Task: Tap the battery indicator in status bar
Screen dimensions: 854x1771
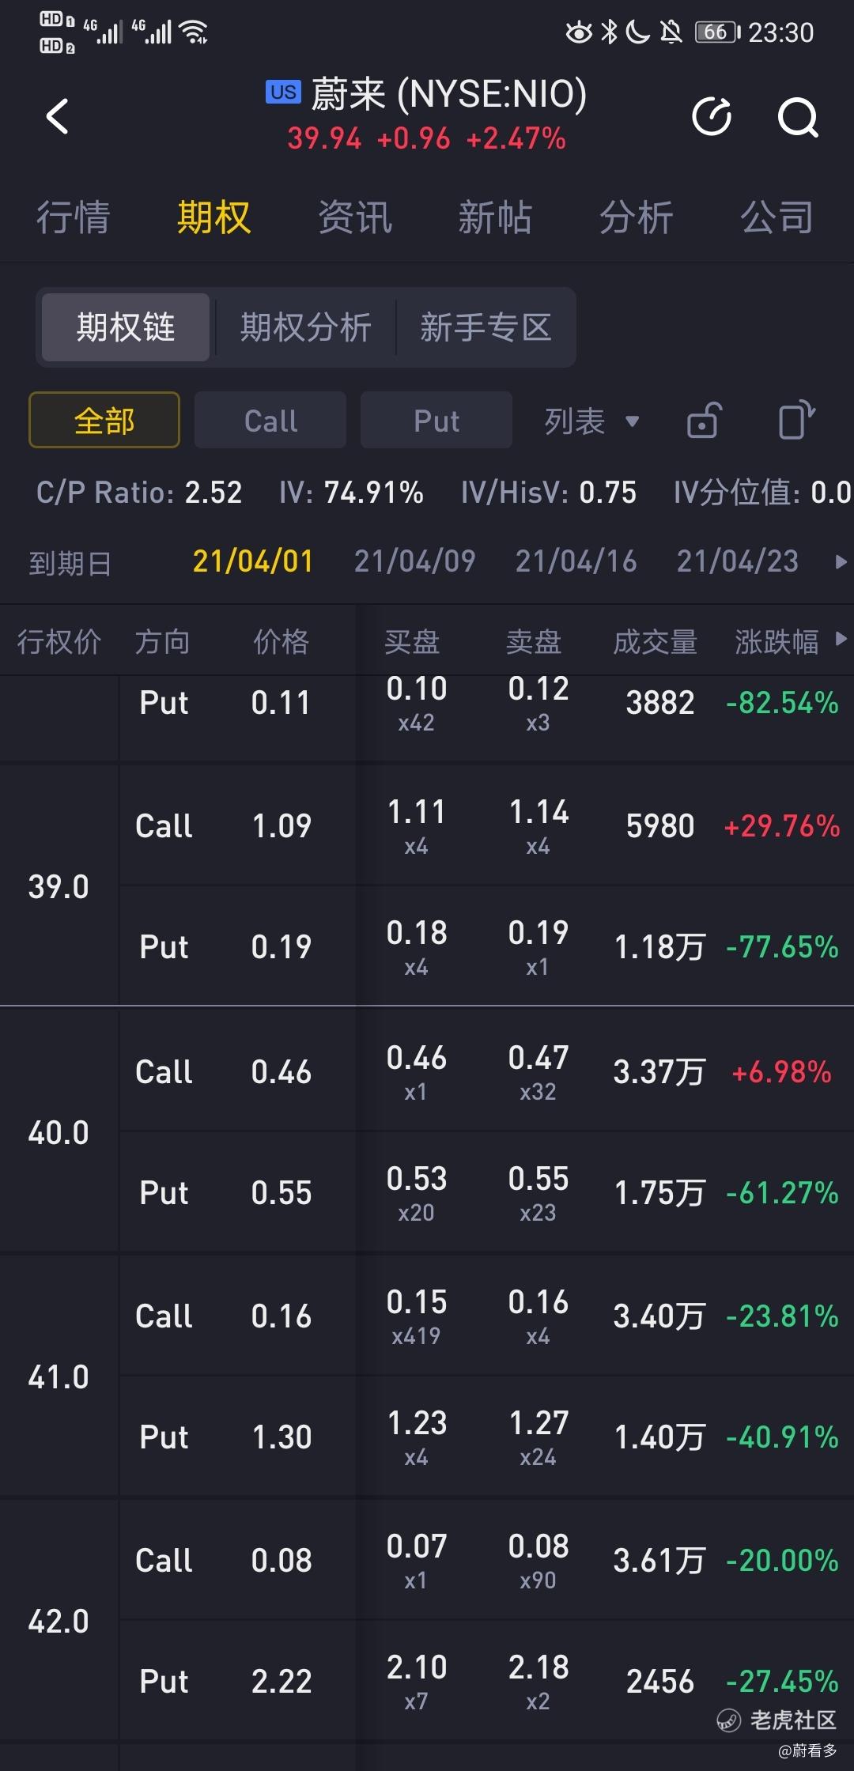Action: tap(717, 32)
